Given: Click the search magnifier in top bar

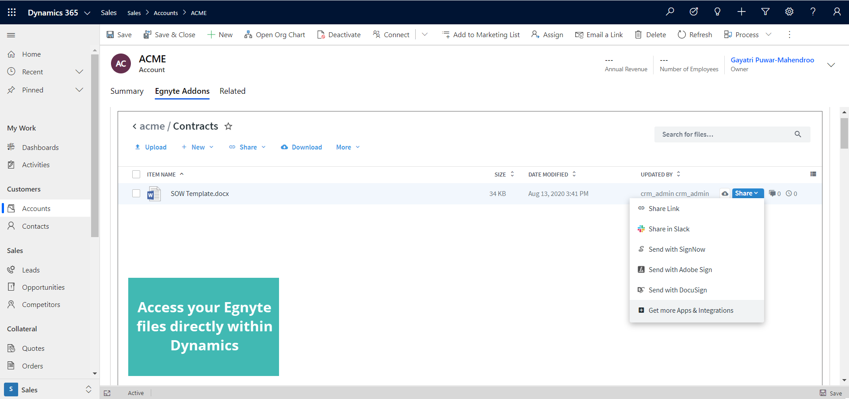Looking at the screenshot, I should tap(670, 12).
